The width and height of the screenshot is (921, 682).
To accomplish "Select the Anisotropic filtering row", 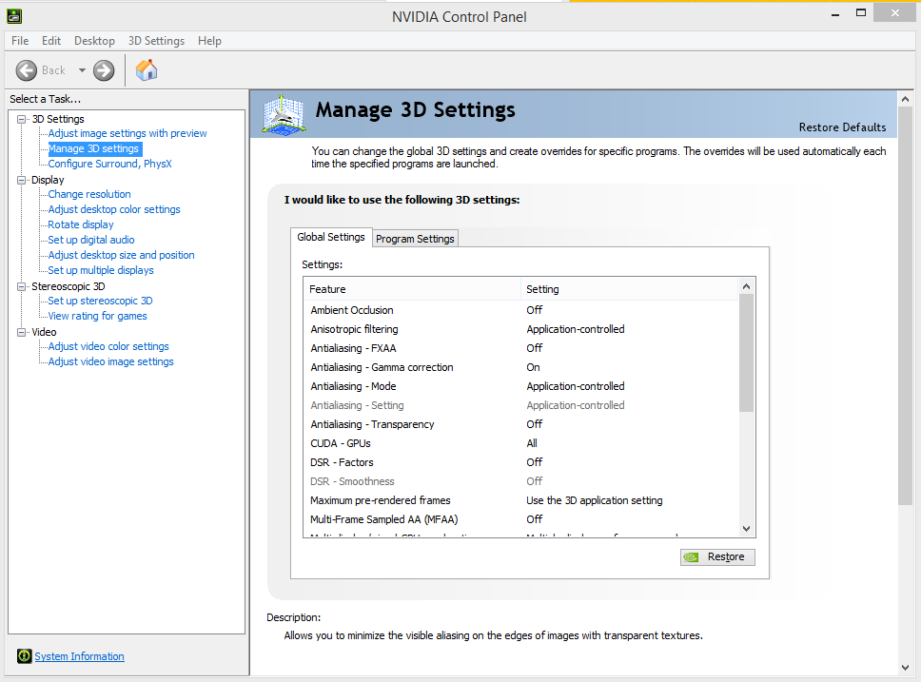I will click(x=521, y=329).
